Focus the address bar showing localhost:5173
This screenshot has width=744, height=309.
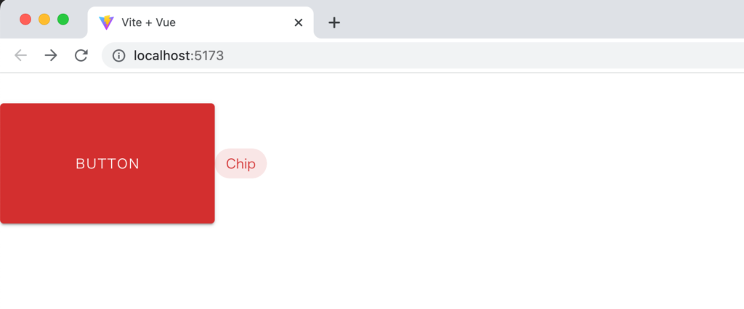click(422, 55)
